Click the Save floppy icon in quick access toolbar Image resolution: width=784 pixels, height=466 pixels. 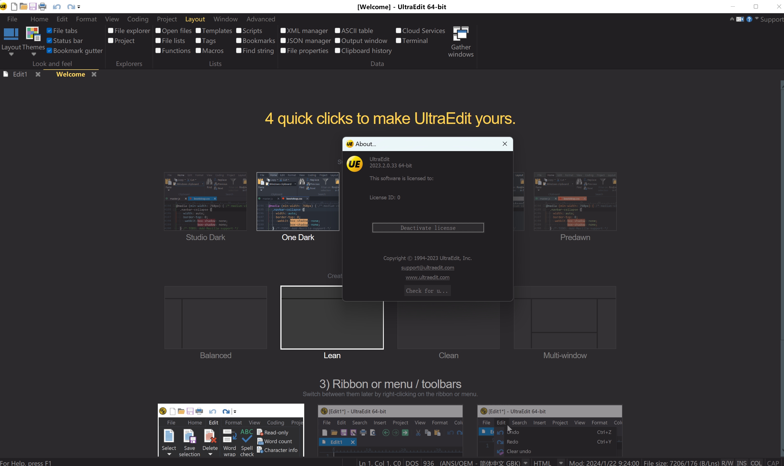point(33,7)
